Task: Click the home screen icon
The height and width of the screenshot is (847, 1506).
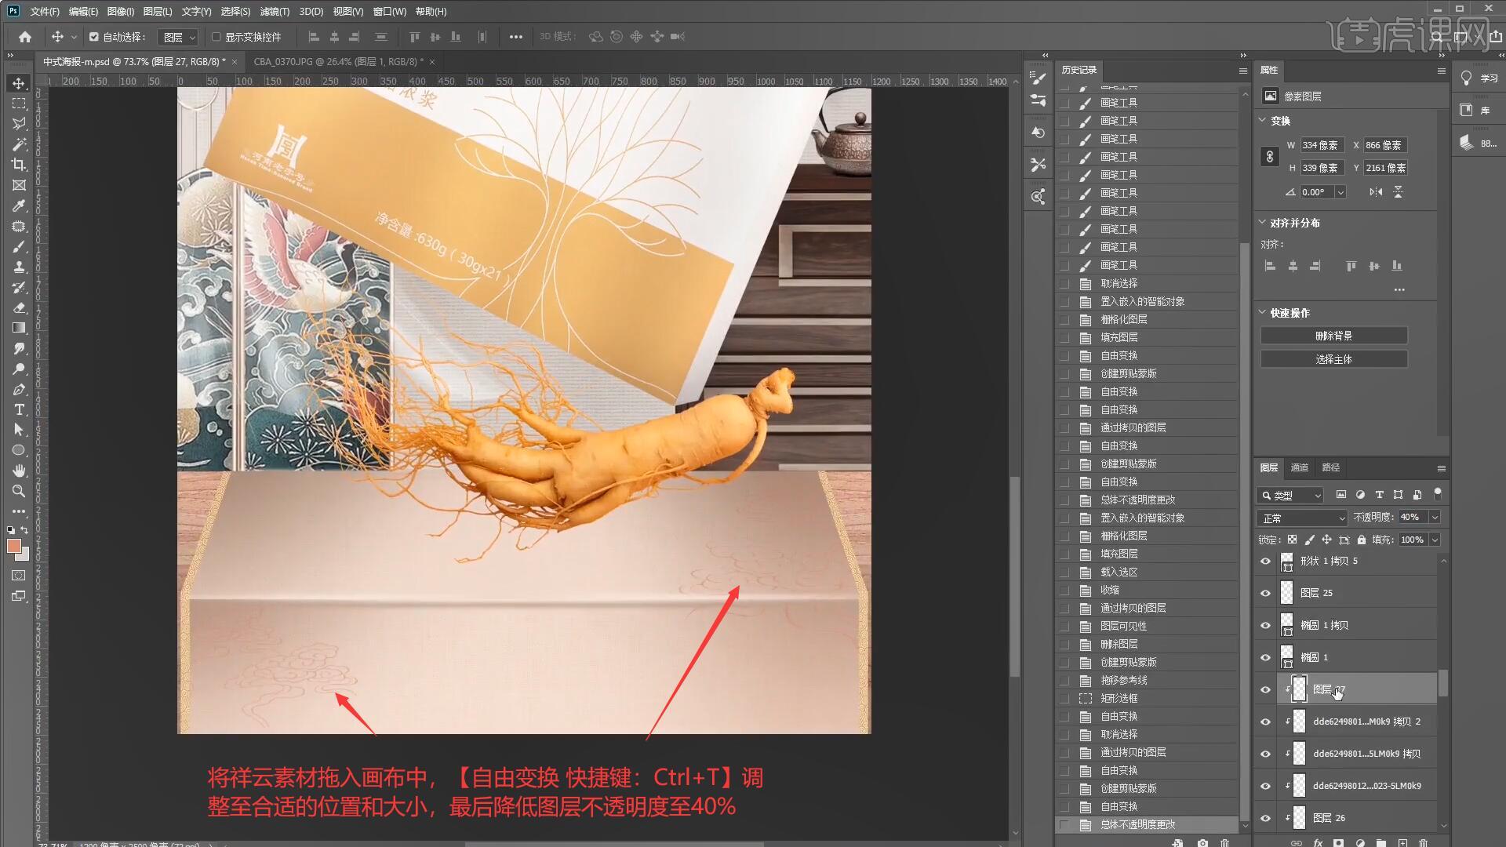Action: (25, 37)
